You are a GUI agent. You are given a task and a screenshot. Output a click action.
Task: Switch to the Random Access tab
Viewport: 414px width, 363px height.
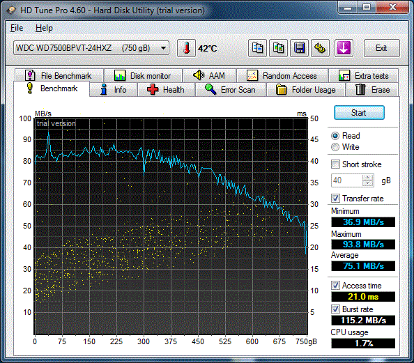(282, 76)
